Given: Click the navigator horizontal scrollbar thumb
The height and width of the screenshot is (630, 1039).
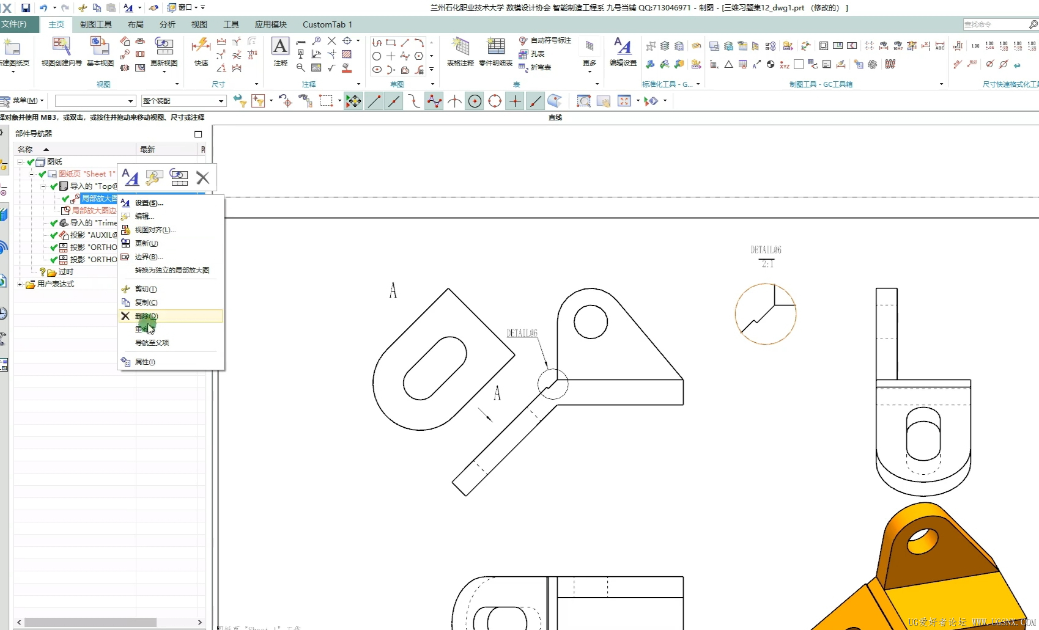Looking at the screenshot, I should tap(91, 622).
